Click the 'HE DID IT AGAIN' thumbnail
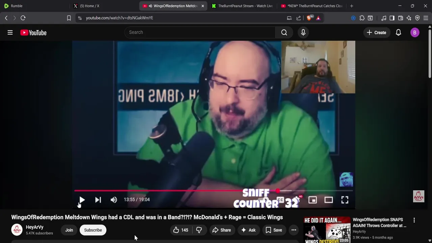 tap(327, 230)
